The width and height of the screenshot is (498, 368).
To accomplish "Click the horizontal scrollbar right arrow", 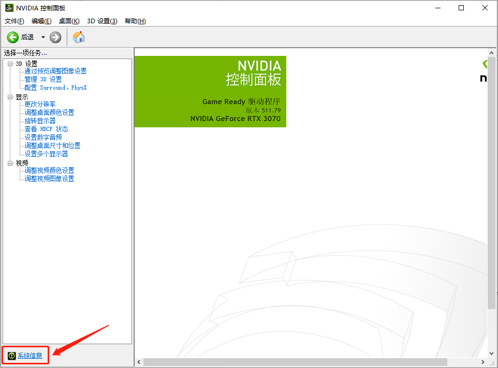I will pyautogui.click(x=483, y=362).
